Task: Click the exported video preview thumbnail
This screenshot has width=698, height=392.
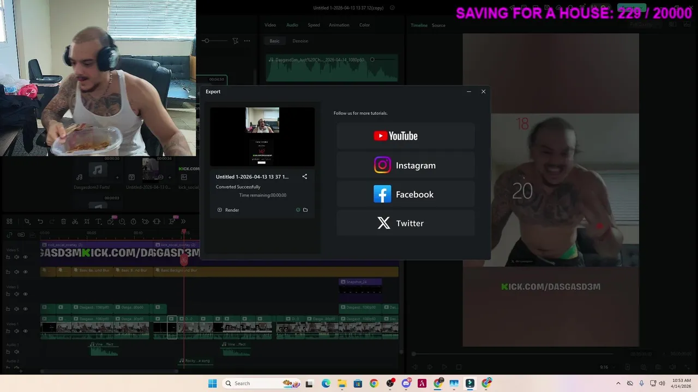Action: tap(262, 137)
